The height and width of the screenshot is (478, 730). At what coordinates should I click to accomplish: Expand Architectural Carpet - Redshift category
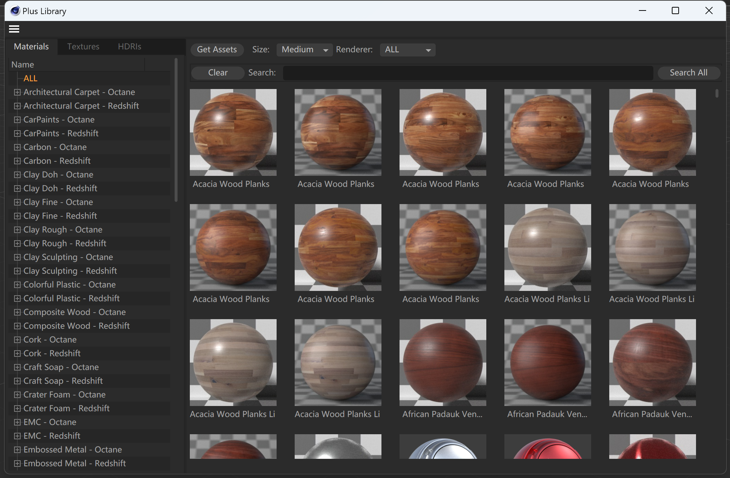tap(17, 106)
